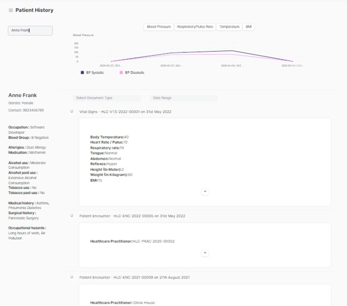The width and height of the screenshot is (347, 306).
Task: Click the patient search field with Anne Frank
Action: coord(30,30)
